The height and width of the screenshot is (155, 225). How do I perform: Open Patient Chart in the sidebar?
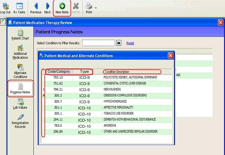pyautogui.click(x=20, y=35)
